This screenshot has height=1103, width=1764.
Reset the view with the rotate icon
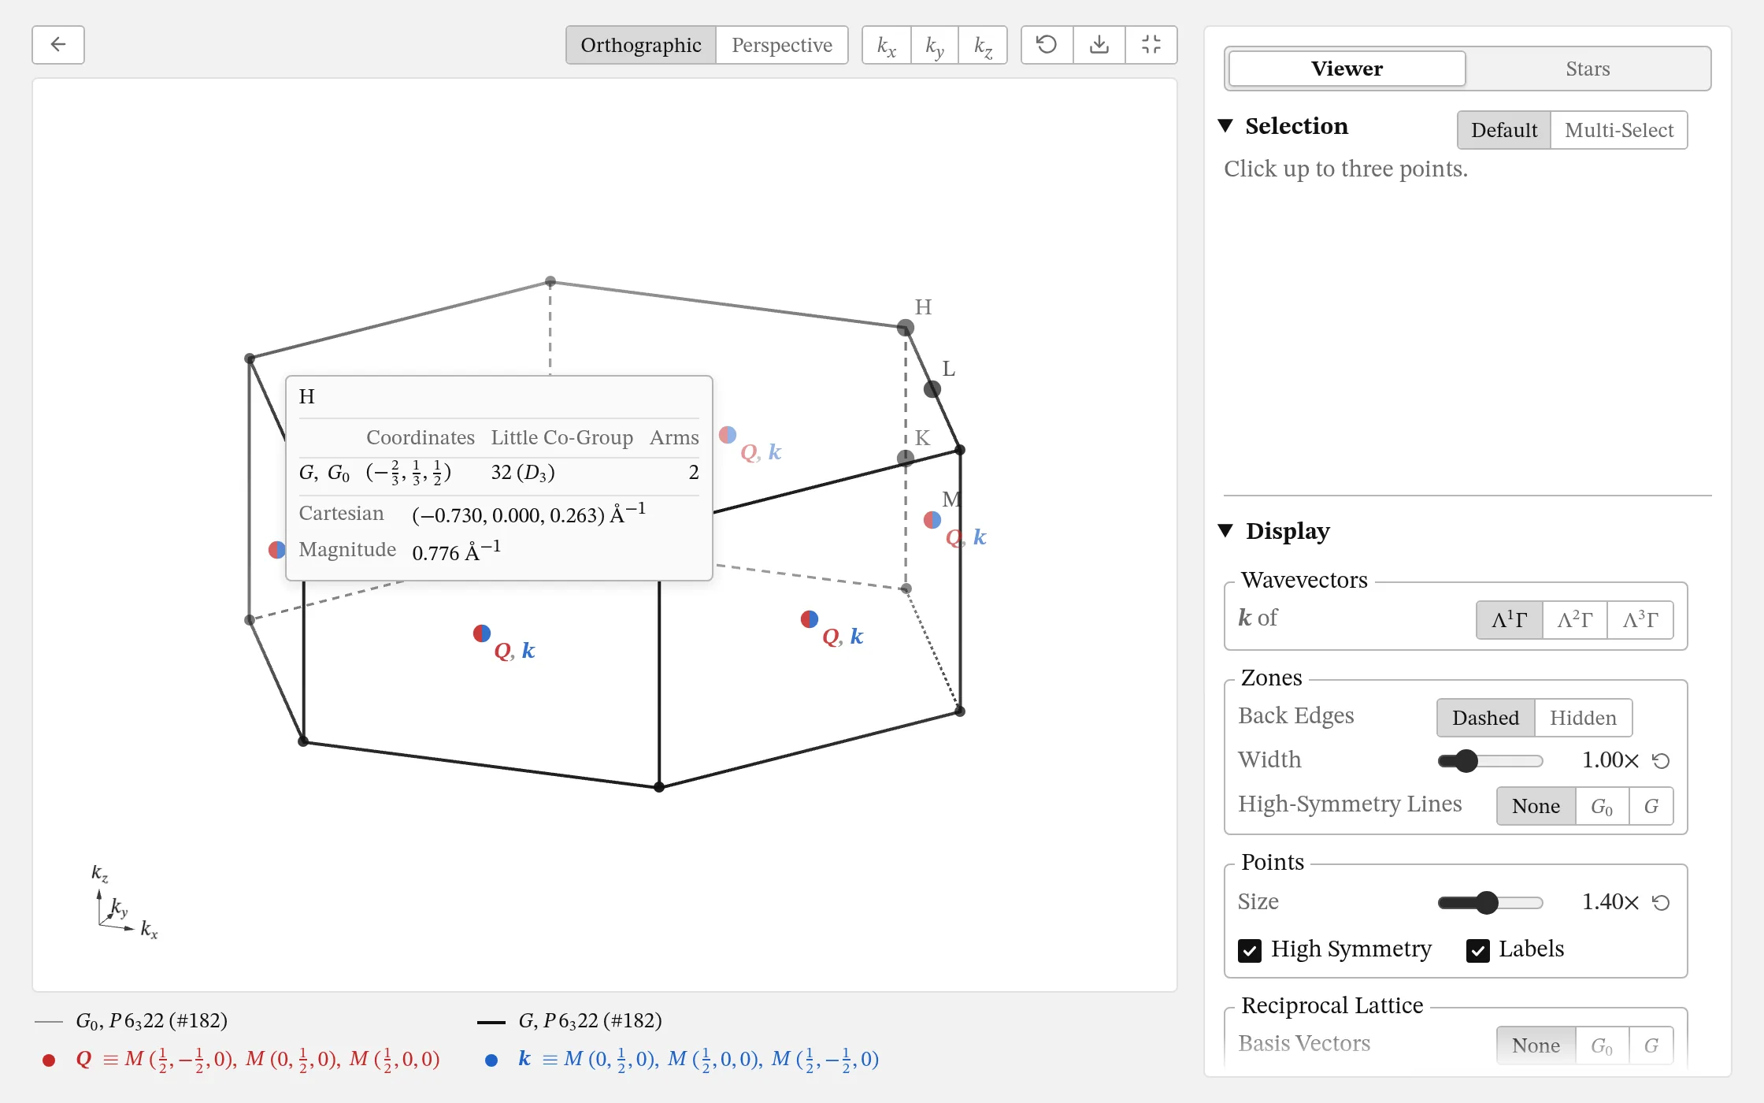coord(1047,45)
